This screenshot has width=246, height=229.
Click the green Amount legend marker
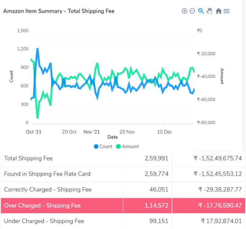118,147
